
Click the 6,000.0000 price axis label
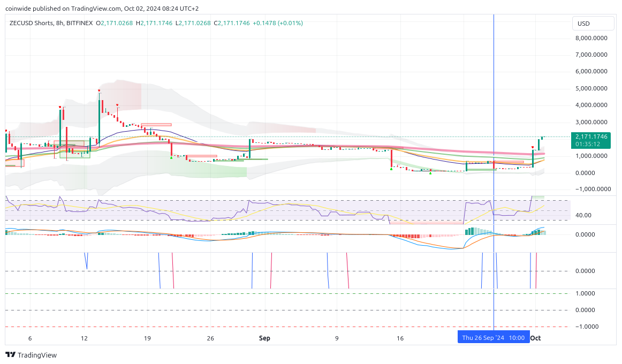click(591, 71)
